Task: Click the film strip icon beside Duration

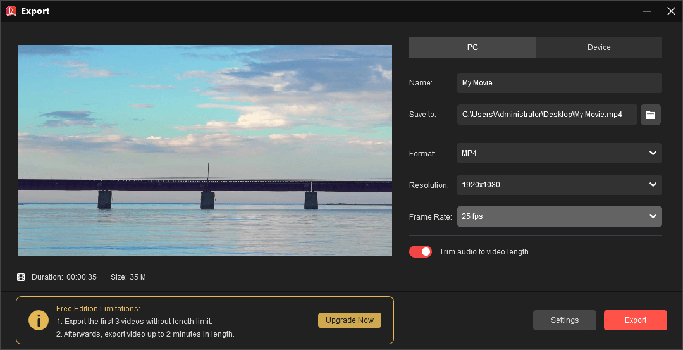Action: 21,277
